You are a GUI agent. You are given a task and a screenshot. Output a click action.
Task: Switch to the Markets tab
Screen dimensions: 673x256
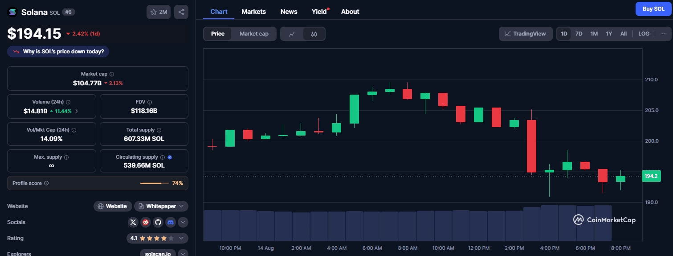[254, 12]
